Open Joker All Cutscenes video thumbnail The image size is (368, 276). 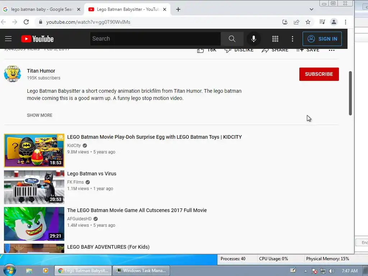[34, 224]
